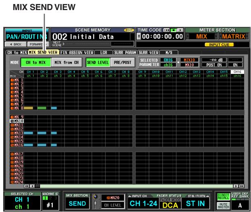
Task: Click the left arrow beside meter MIX
Action: pyautogui.click(x=188, y=37)
